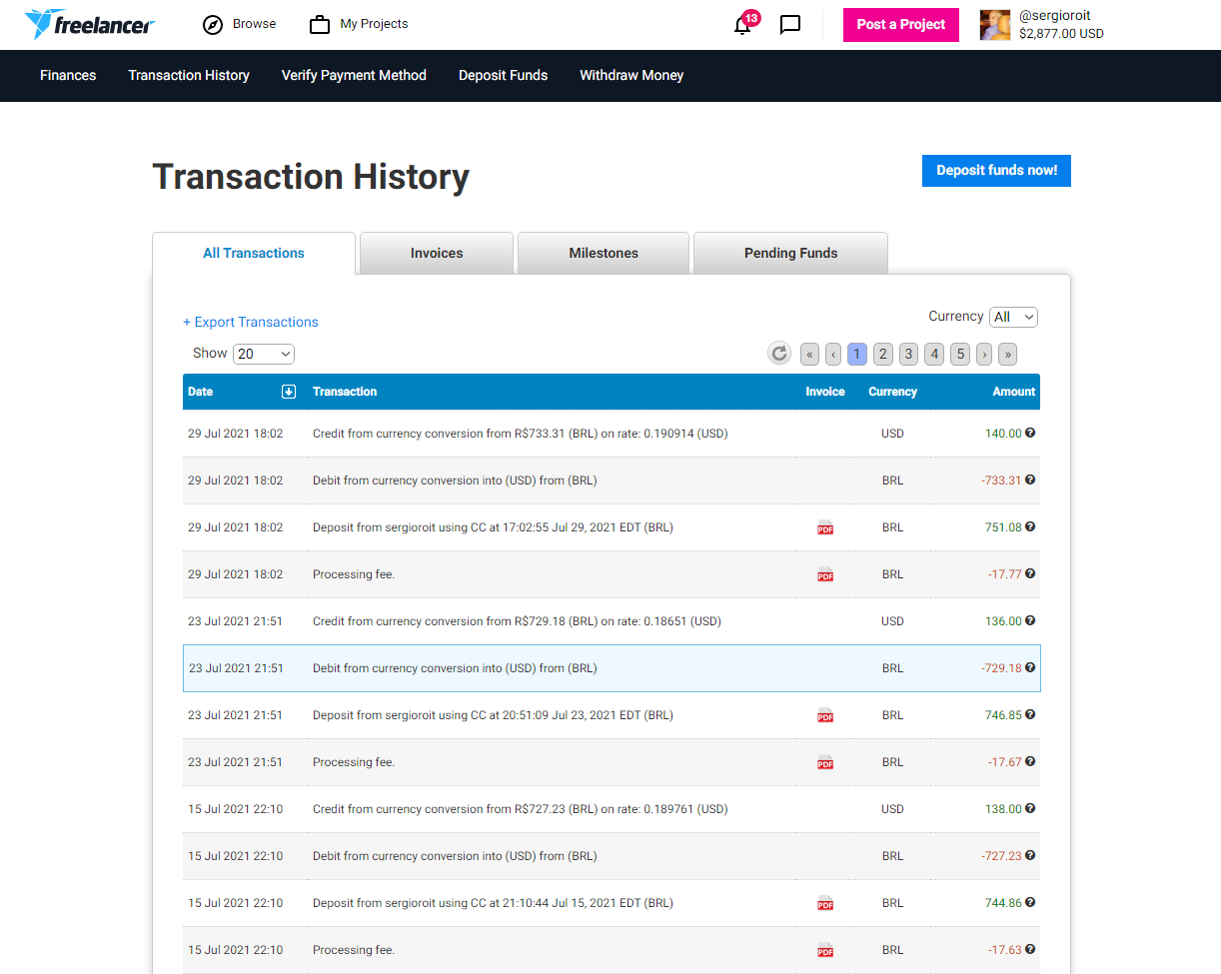The image size is (1221, 974).
Task: Click the Export Transactions link
Action: pos(251,322)
